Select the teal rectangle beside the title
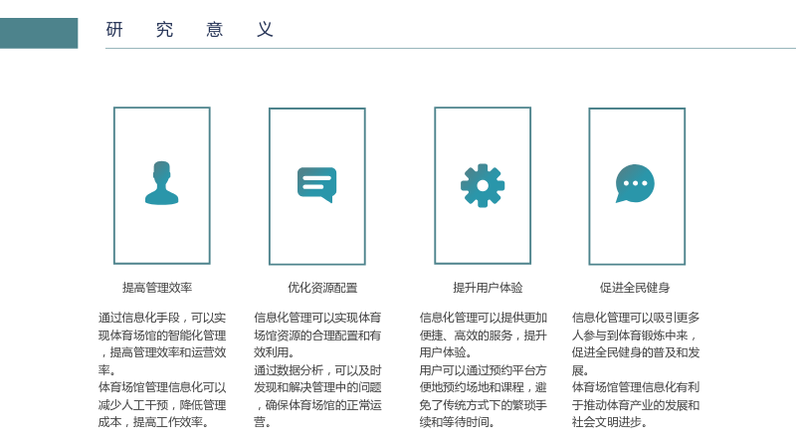The width and height of the screenshot is (796, 448). [x=39, y=33]
